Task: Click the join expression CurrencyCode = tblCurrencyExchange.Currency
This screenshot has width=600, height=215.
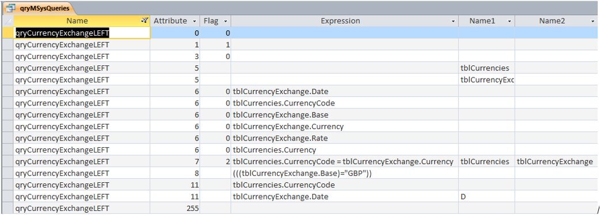Action: pyautogui.click(x=345, y=162)
